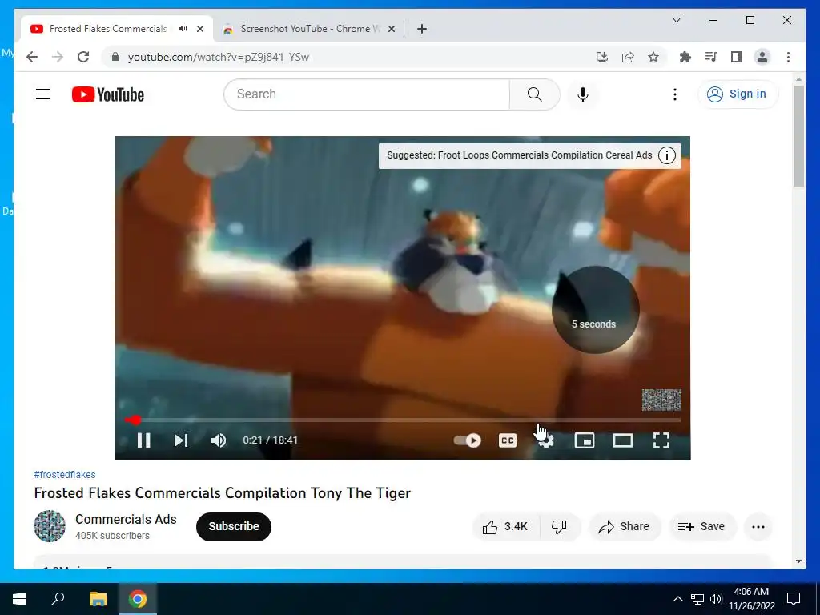820x615 pixels.
Task: Reload the YouTube page
Action: point(83,57)
